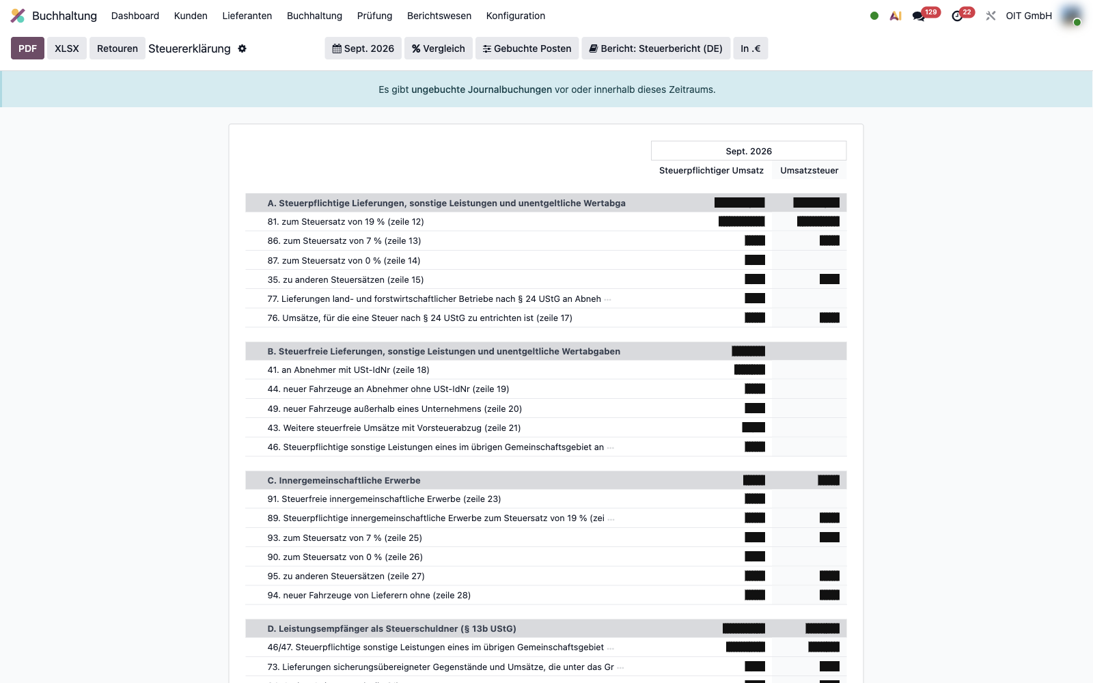Expand section B. Steuerfreie Lieferungen row

coord(546,351)
